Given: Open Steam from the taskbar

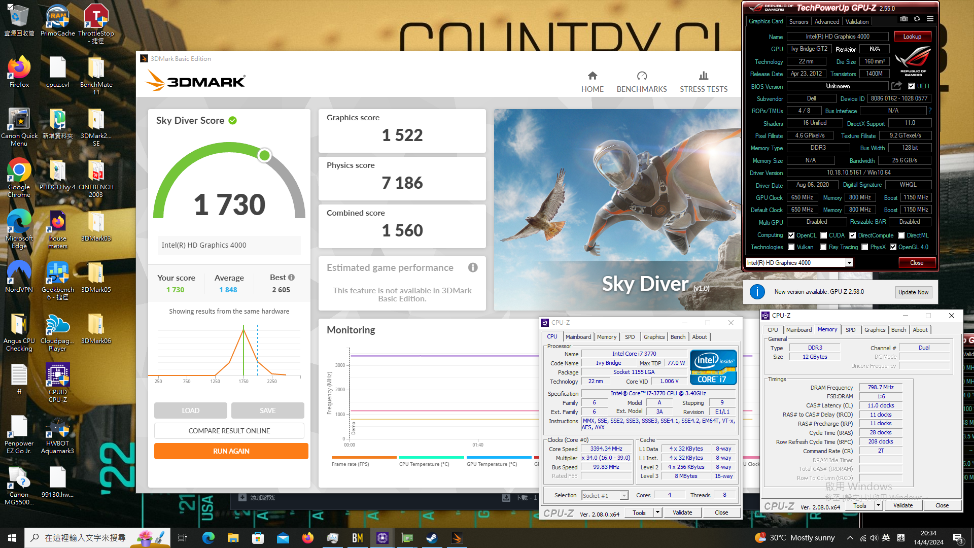Looking at the screenshot, I should tap(432, 538).
